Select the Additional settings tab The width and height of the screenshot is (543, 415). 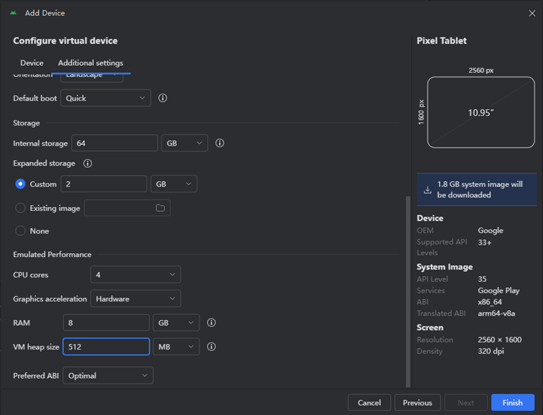[x=91, y=63]
